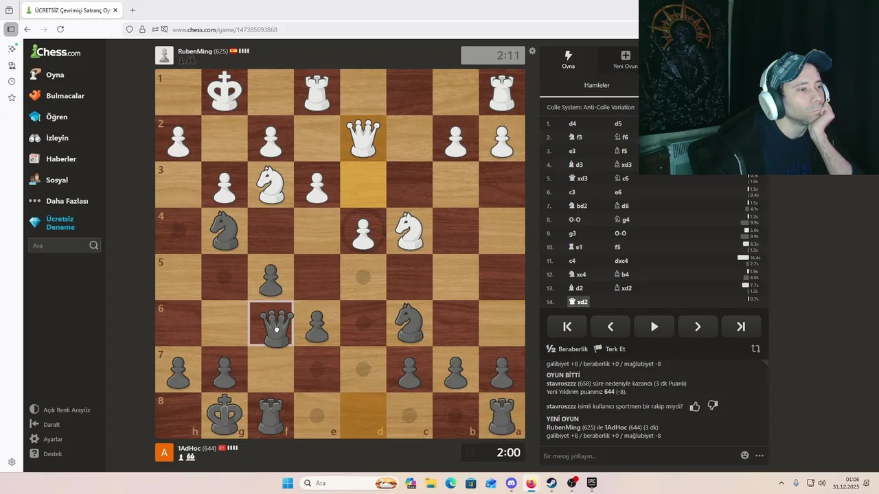The height and width of the screenshot is (494, 879).
Task: Open Epic Games launcher from taskbar
Action: [591, 483]
